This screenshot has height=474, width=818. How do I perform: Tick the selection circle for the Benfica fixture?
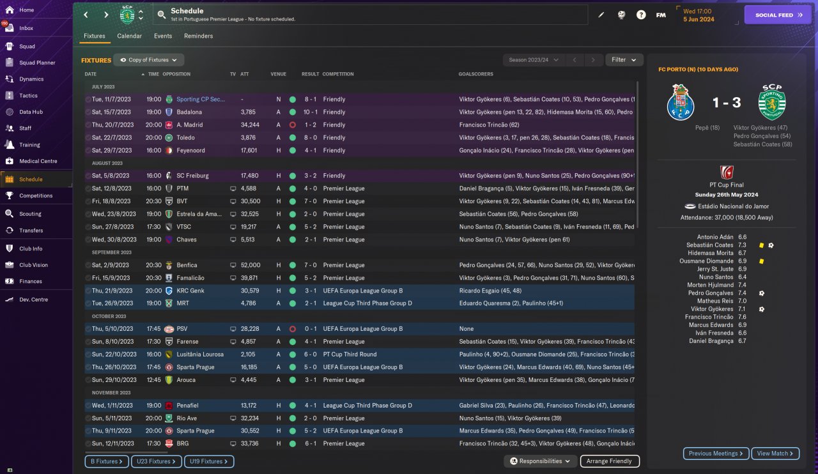pyautogui.click(x=88, y=265)
